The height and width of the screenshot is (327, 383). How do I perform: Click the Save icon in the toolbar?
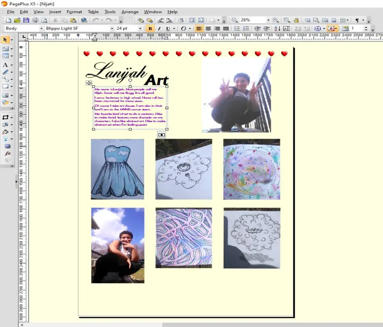(26, 20)
